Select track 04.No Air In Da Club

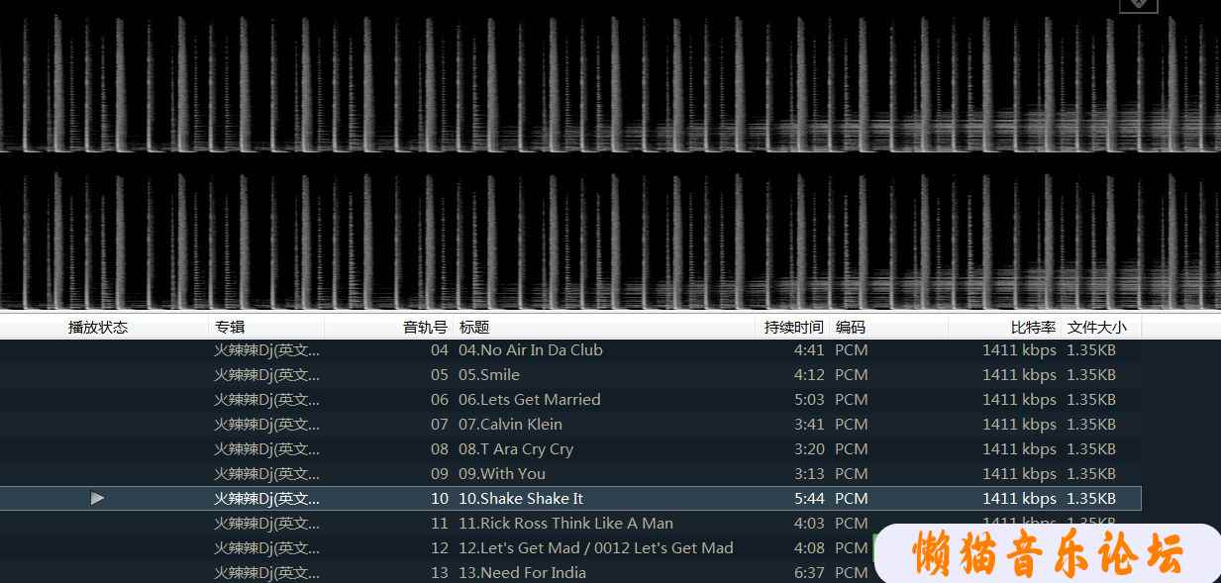coord(531,349)
